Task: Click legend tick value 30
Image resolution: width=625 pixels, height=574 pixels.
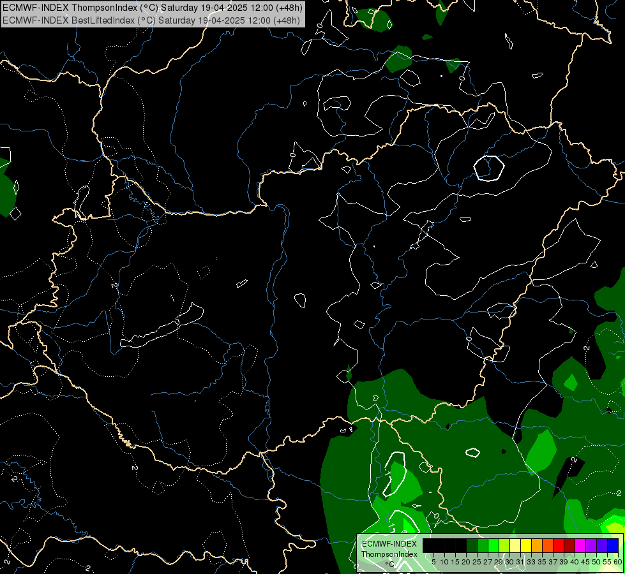Action: coord(510,562)
